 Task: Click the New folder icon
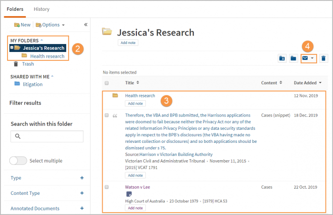(17, 25)
